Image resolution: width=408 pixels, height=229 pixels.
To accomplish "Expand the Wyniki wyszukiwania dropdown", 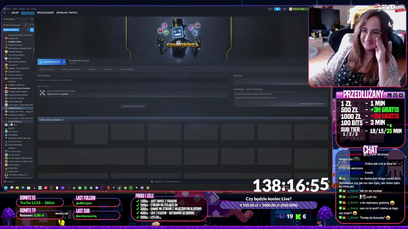I will click(x=13, y=25).
